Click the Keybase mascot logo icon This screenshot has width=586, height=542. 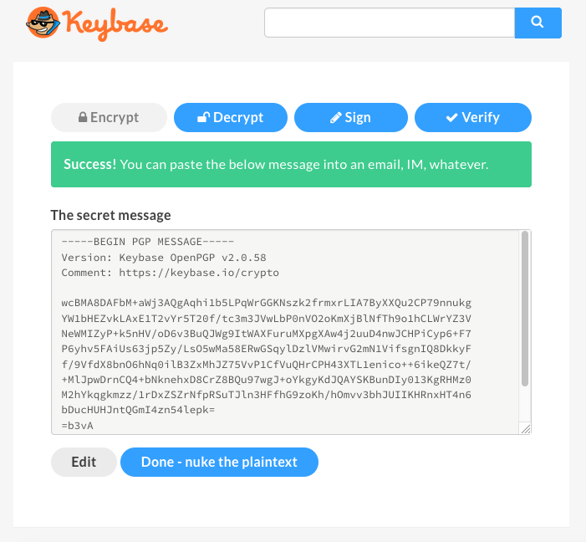[43, 23]
